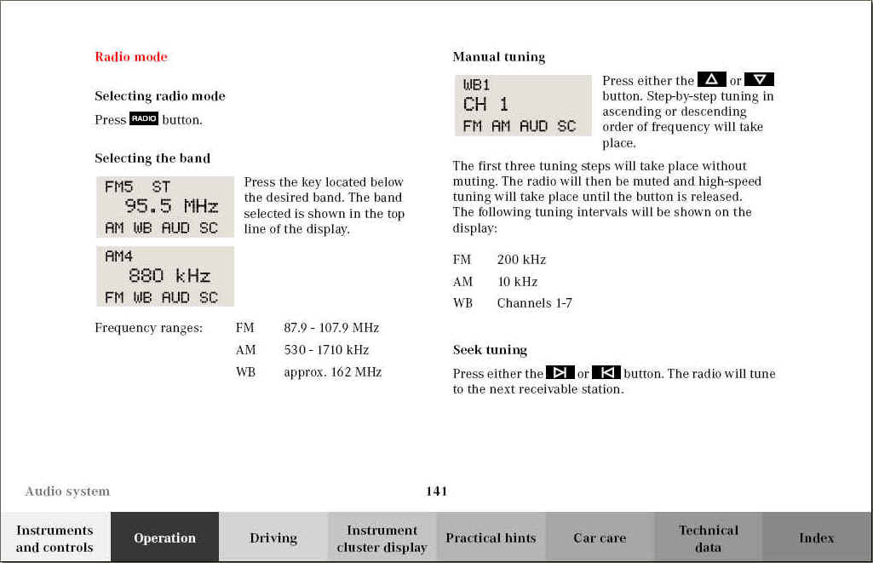873x563 pixels.
Task: Click the down arrow tuning icon
Action: point(759,80)
